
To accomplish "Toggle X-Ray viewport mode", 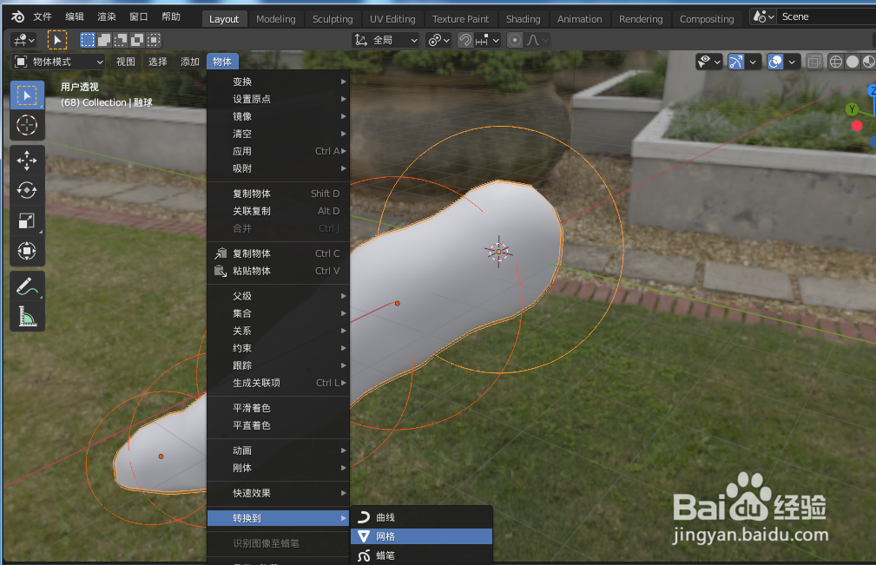I will click(x=813, y=61).
